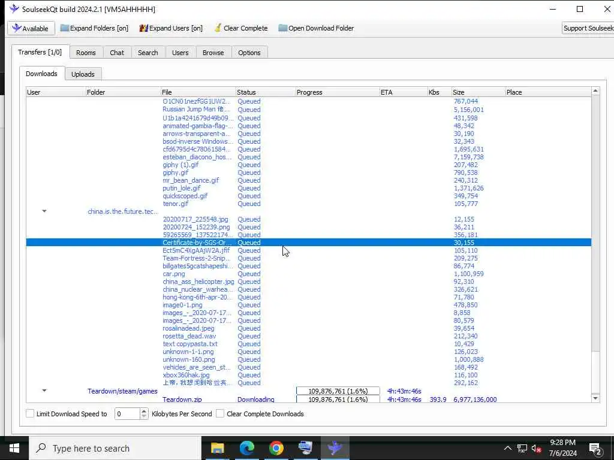614x460 pixels.
Task: Switch to the Browse tab
Action: pos(213,53)
